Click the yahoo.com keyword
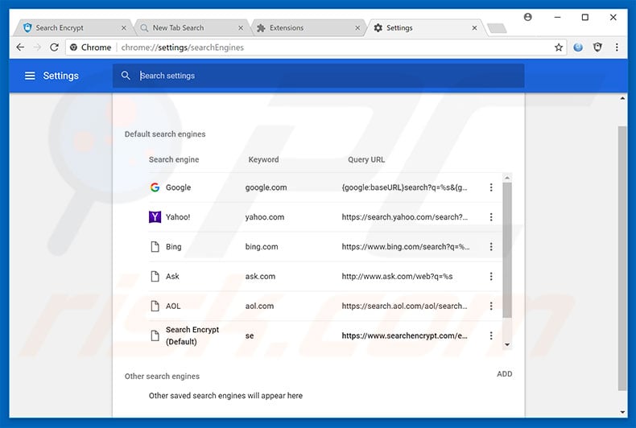This screenshot has width=636, height=428. 264,217
